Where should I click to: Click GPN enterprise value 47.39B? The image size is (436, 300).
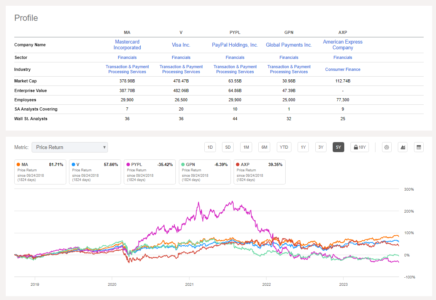[x=289, y=91]
